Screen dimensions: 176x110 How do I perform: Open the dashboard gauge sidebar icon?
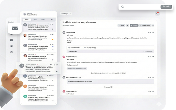pyautogui.click(x=11, y=52)
